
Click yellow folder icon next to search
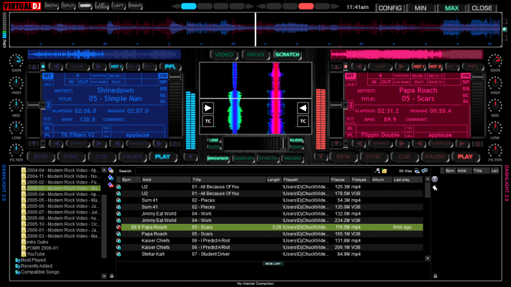(385, 171)
